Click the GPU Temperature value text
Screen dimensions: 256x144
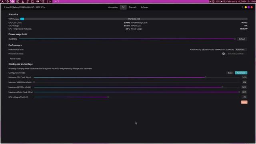click(x=128, y=29)
